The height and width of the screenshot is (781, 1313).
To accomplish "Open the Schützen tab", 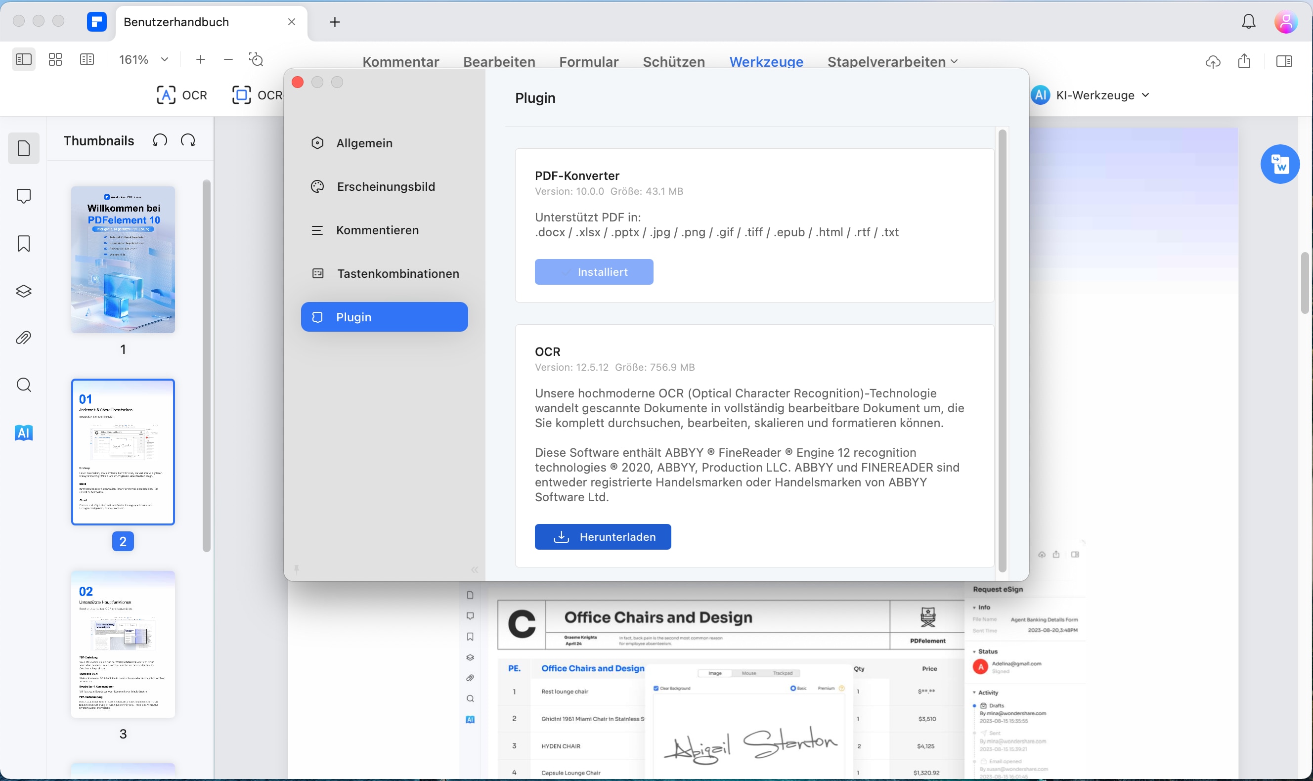I will click(674, 62).
